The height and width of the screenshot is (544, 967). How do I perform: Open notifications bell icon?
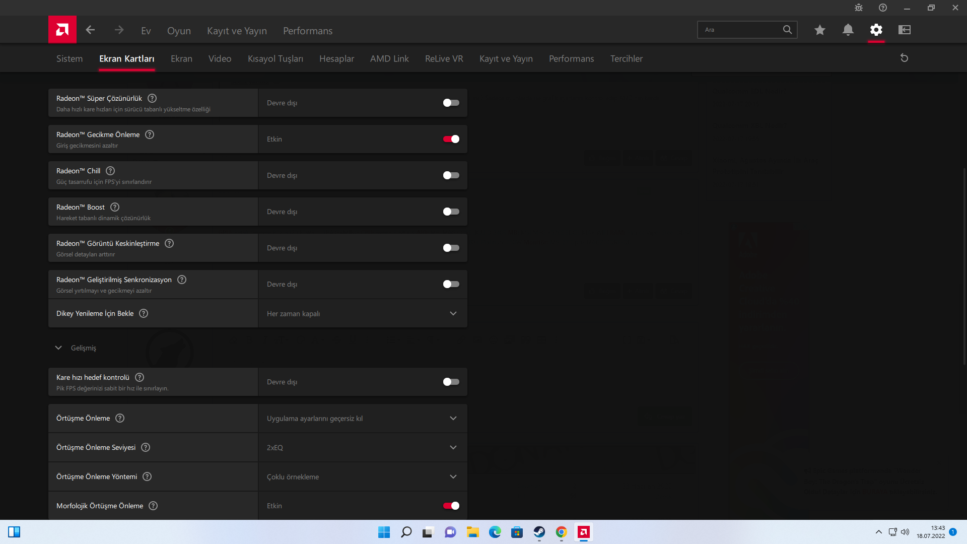[848, 30]
